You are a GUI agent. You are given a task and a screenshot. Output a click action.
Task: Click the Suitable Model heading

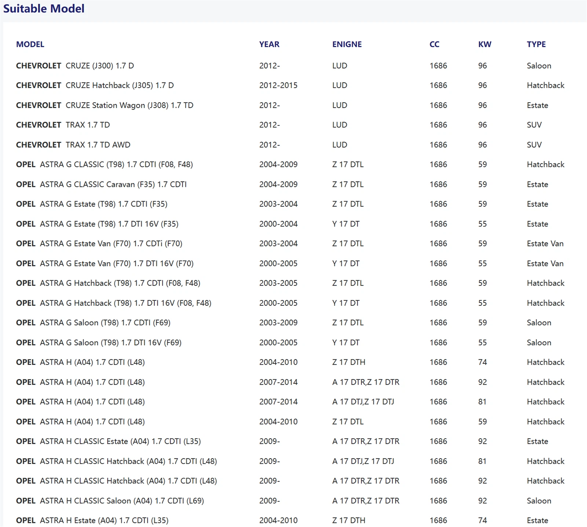(44, 8)
